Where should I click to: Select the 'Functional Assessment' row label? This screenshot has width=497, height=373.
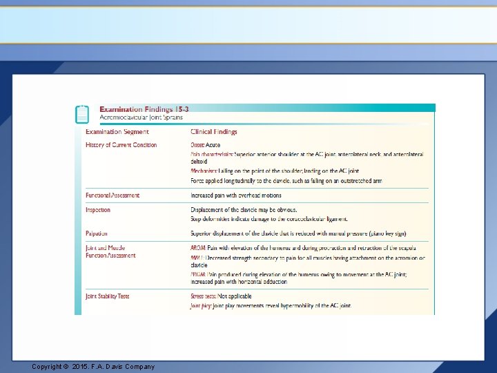[113, 195]
